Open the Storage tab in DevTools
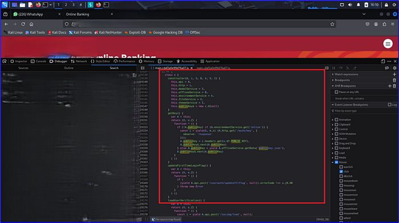 (x=165, y=61)
